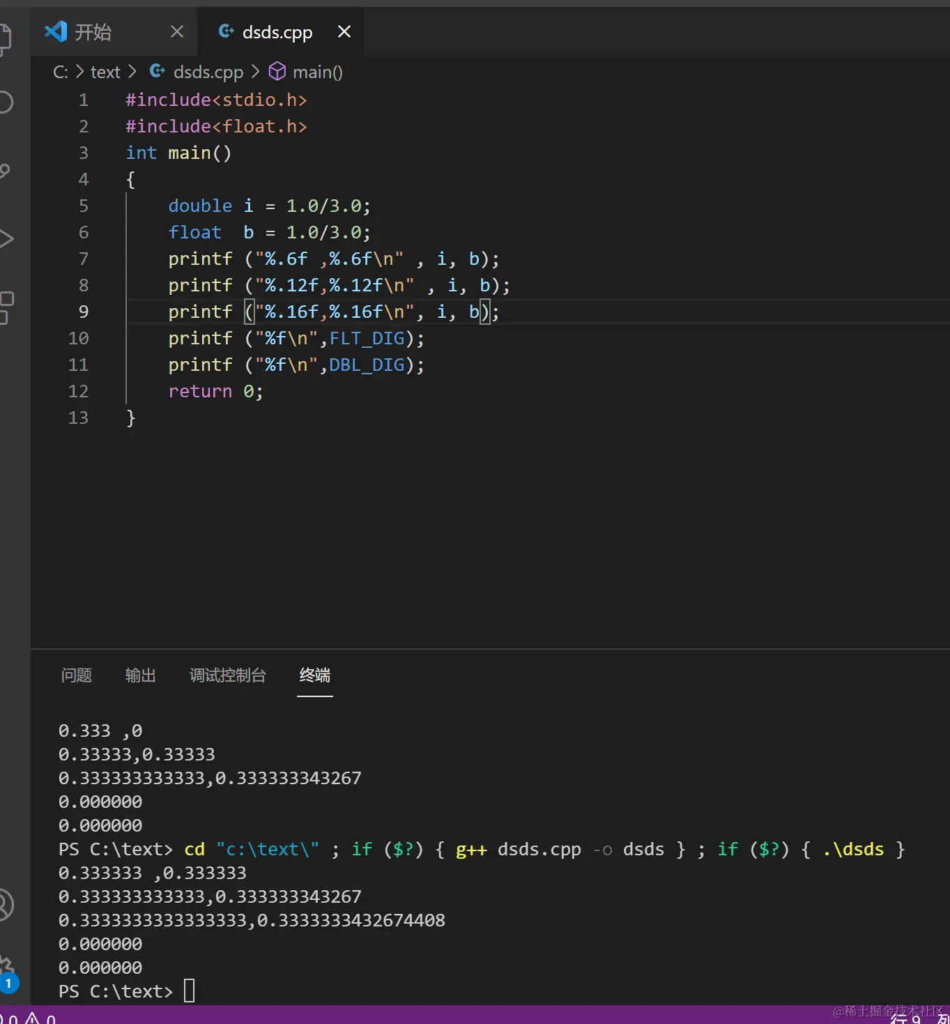The image size is (950, 1024).
Task: Open the dsds.cpp breadcrumb dropdown
Action: coord(208,72)
